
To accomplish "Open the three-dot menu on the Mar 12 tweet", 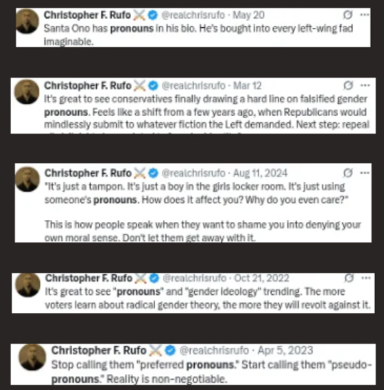I will 365,85.
